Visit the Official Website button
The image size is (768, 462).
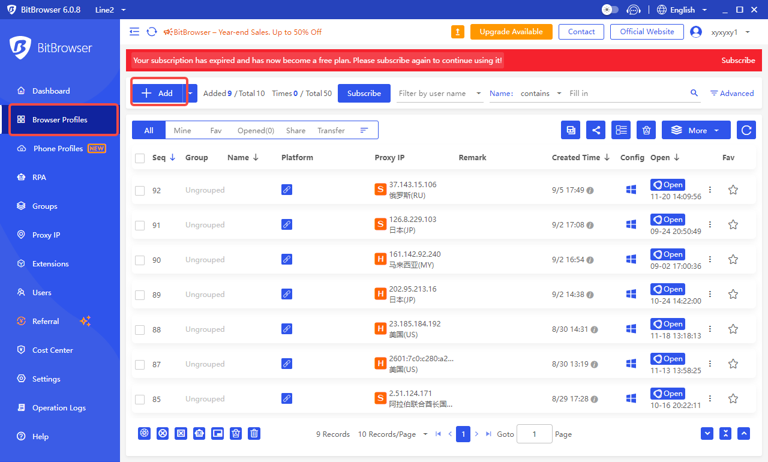[x=647, y=32]
